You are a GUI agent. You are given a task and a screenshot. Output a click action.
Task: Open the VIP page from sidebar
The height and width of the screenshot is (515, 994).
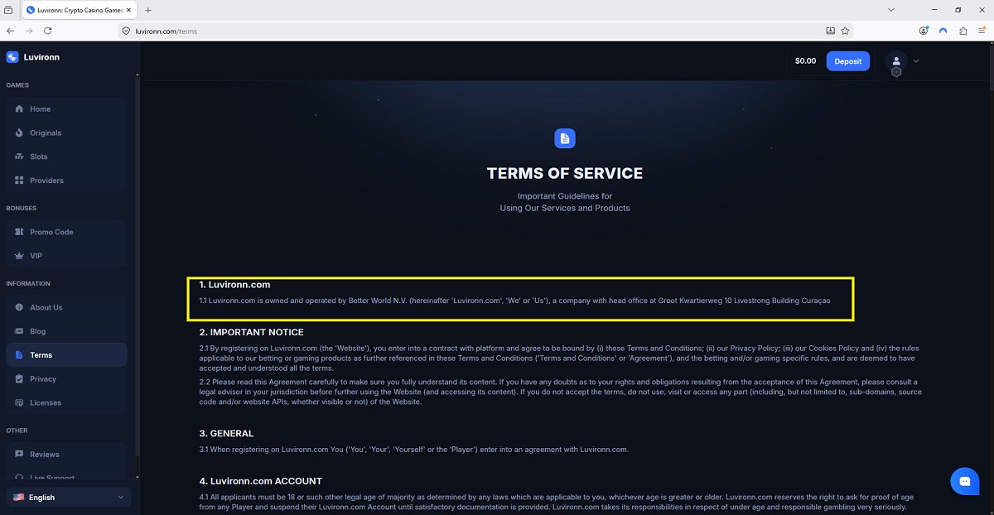(x=66, y=256)
